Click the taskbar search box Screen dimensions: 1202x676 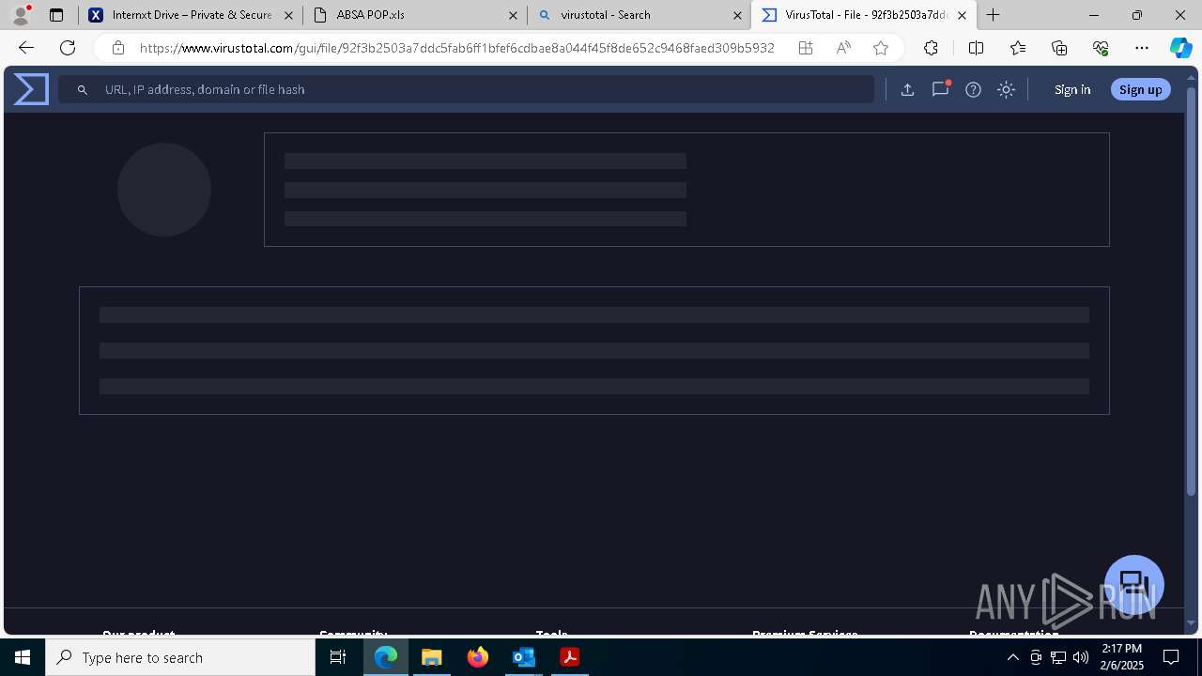(x=180, y=657)
